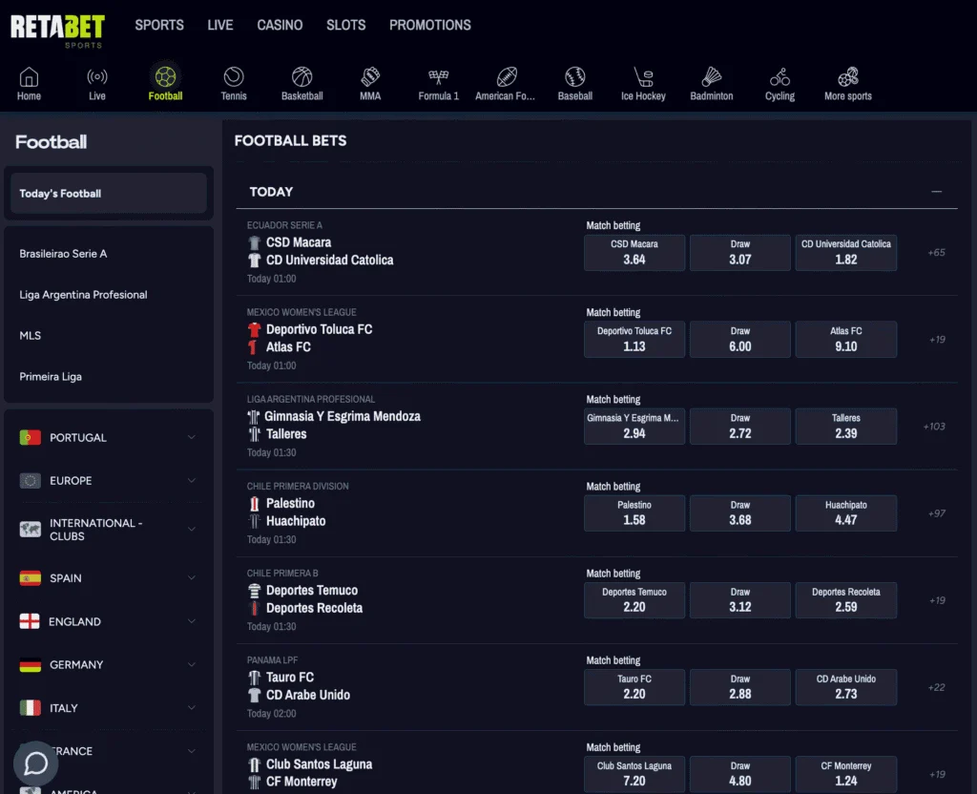The width and height of the screenshot is (977, 794).
Task: Click the Palestino striped jersey icon
Action: pyautogui.click(x=254, y=503)
